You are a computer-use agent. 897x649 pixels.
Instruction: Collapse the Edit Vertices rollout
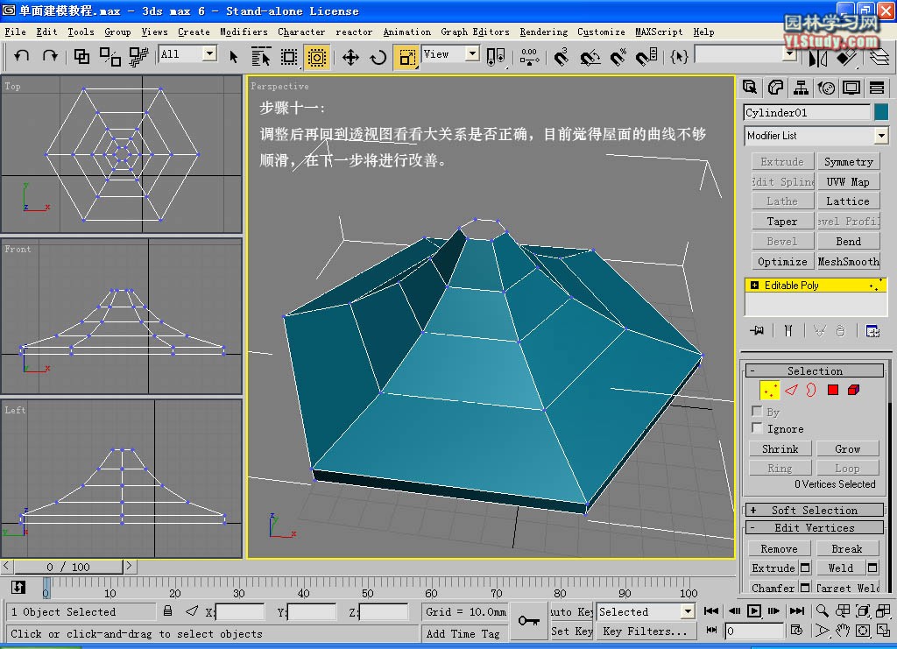point(814,528)
